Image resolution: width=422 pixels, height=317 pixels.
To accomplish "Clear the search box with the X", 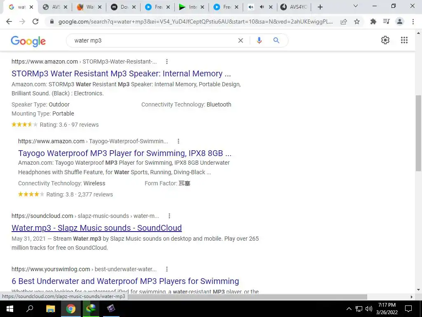I will click(241, 40).
